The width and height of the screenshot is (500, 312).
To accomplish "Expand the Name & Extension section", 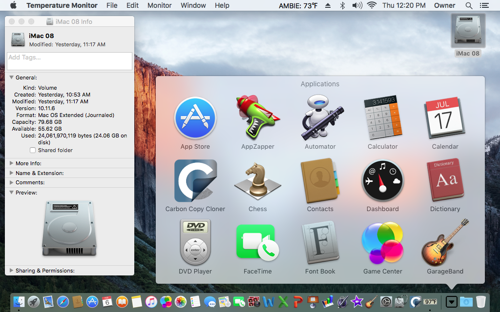I will tap(12, 173).
